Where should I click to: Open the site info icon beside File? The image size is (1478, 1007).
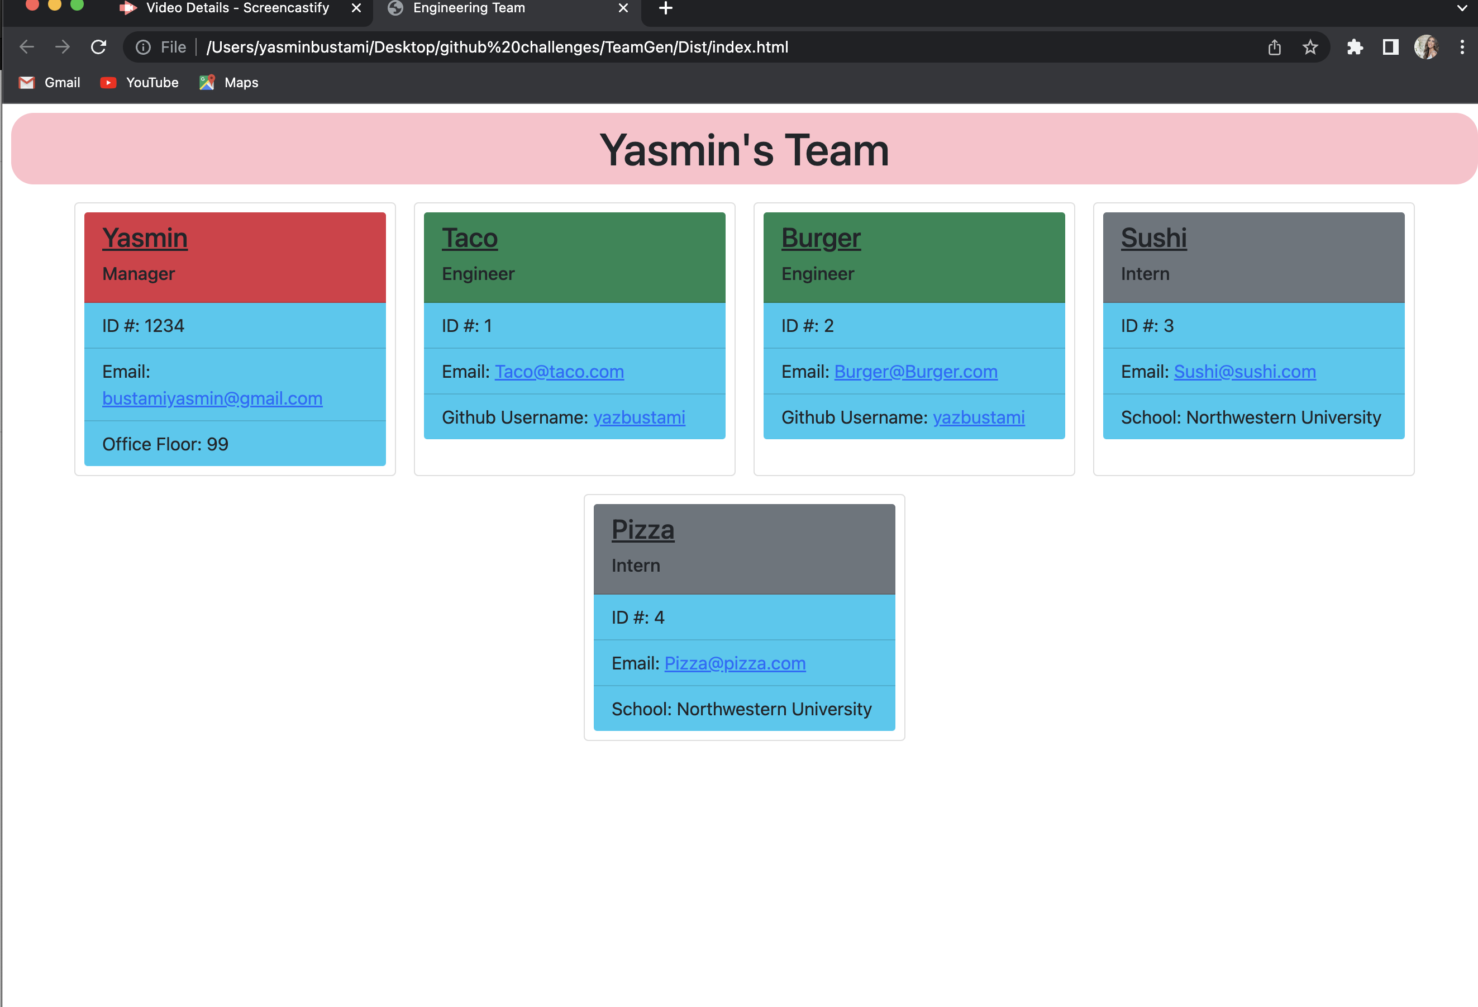point(144,47)
